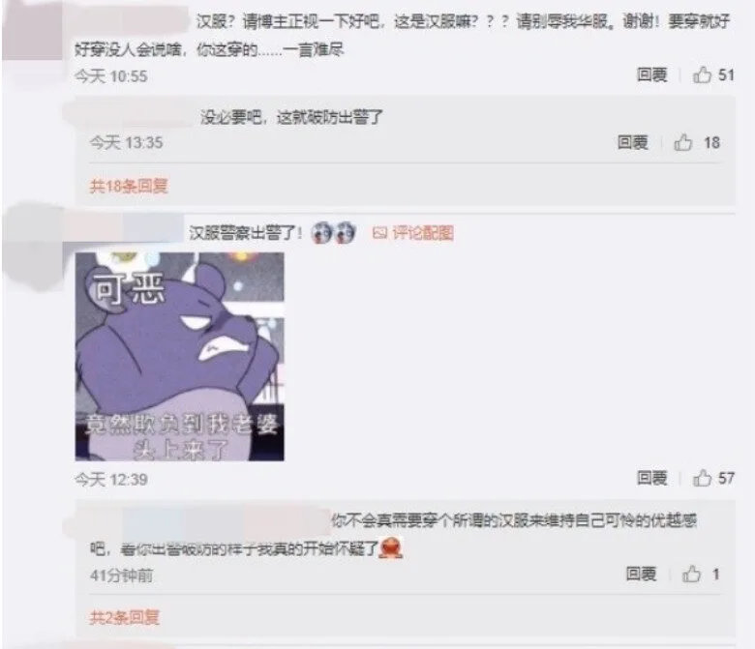Like the reply posted 41分钟前

[691, 574]
